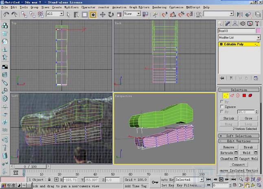This screenshot has width=263, height=189.
Task: Open the Layer Manager icon
Action: coord(258,15)
